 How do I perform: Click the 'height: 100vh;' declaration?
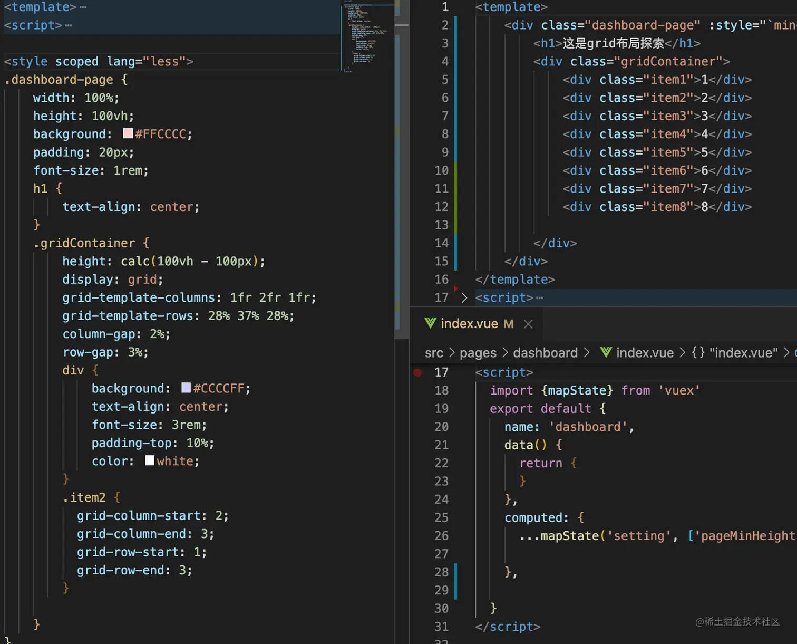[x=83, y=116]
